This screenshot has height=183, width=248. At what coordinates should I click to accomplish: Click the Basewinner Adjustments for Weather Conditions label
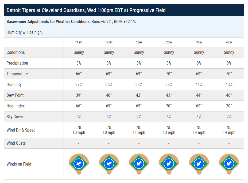(49, 21)
